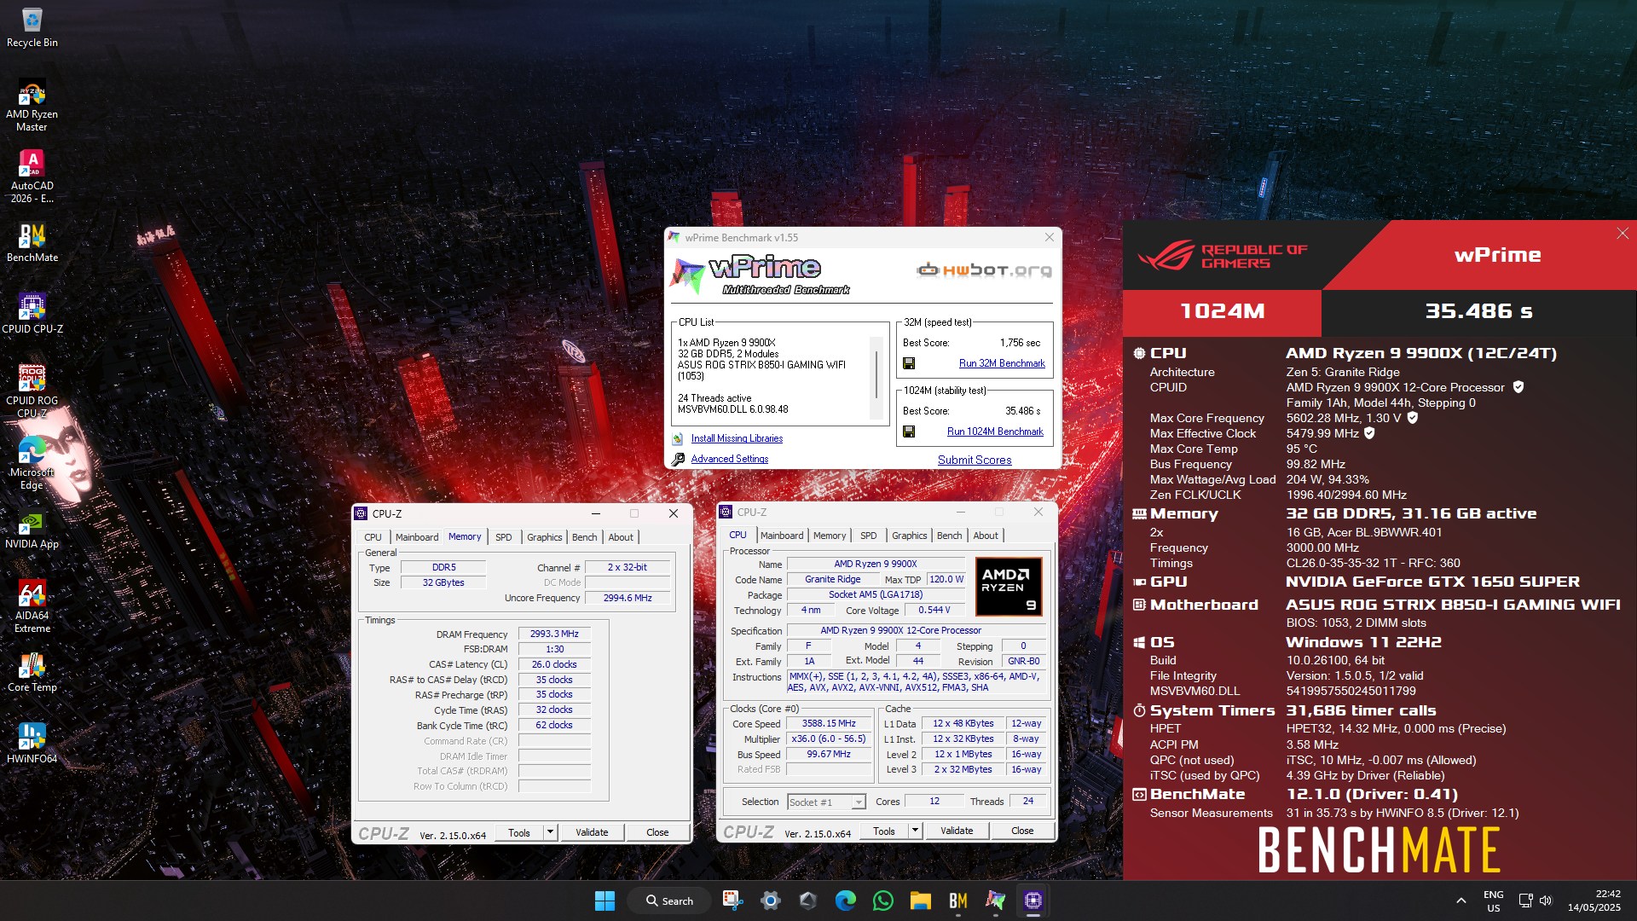Click the Install Missing Libraries icon
The width and height of the screenshot is (1637, 921).
(x=678, y=438)
